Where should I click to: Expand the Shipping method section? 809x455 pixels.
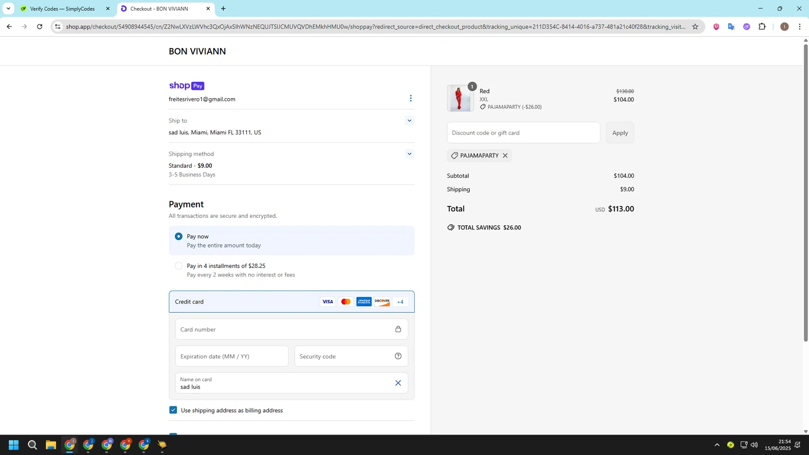[x=409, y=154]
